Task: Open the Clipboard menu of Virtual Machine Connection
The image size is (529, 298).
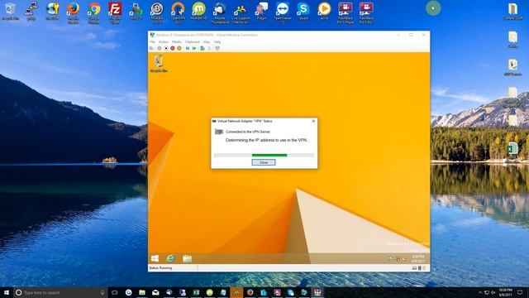Action: tap(193, 42)
